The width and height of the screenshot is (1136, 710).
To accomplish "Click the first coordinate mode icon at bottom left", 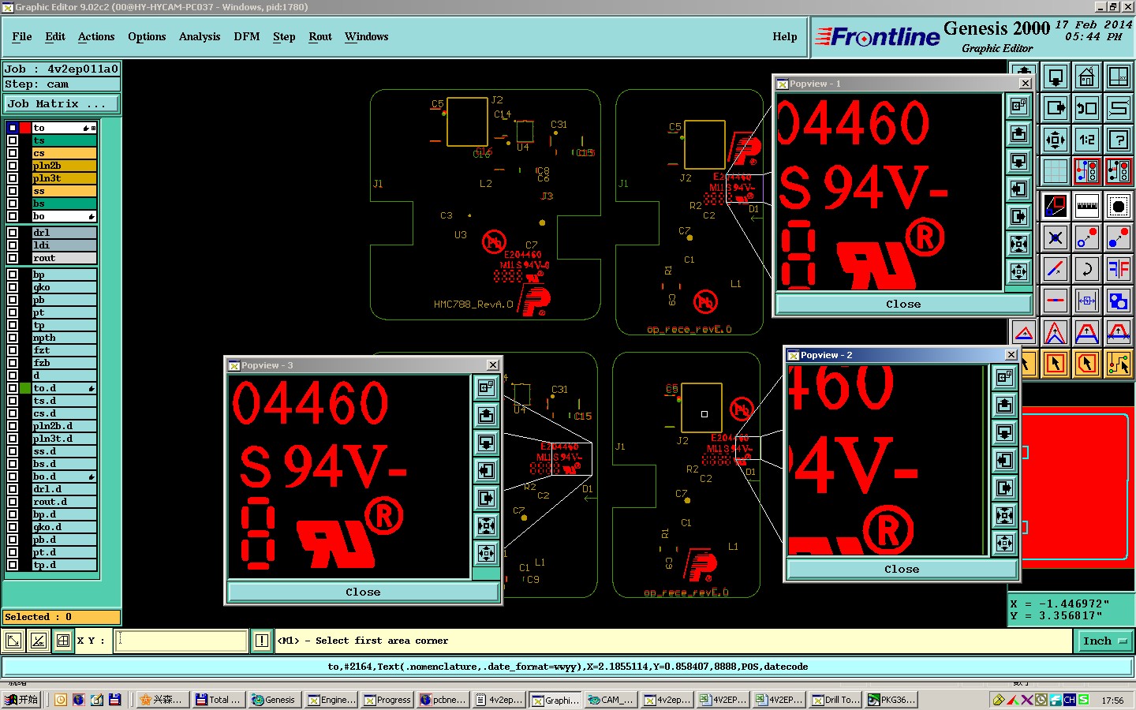I will pyautogui.click(x=13, y=641).
